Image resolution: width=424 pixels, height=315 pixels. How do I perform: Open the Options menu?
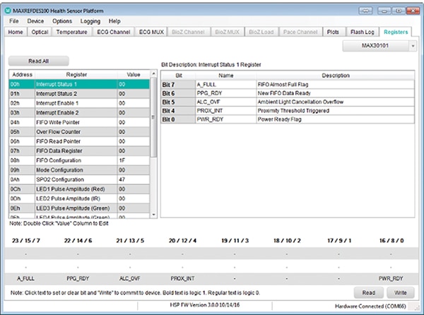pos(61,21)
